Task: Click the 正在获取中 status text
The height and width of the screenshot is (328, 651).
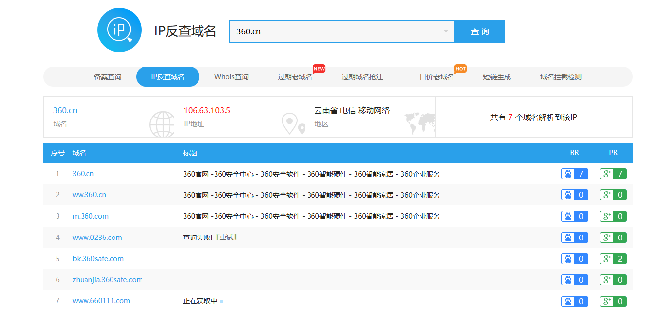Action: click(200, 301)
